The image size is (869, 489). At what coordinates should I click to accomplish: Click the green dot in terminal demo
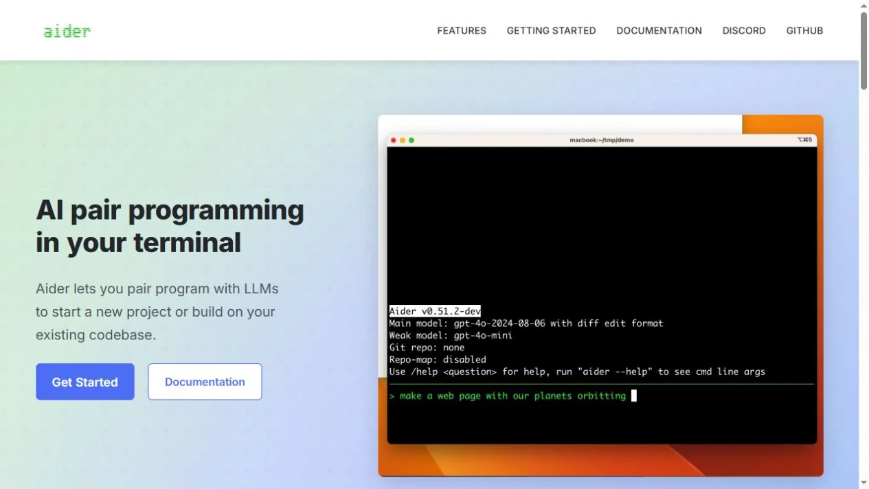[x=411, y=140]
